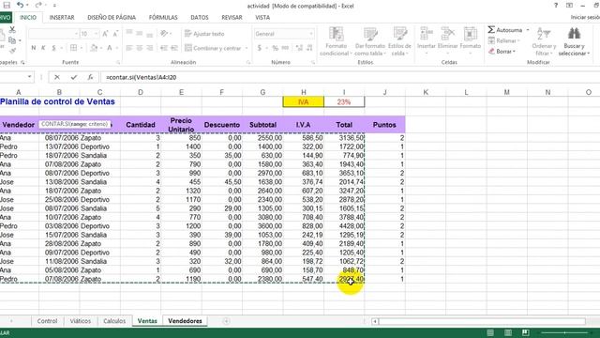The width and height of the screenshot is (600, 338).
Task: Open the font name dropdown
Action: [x=76, y=34]
